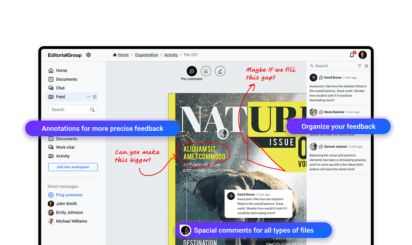
Task: Open the user profile avatar in header
Action: click(x=363, y=55)
